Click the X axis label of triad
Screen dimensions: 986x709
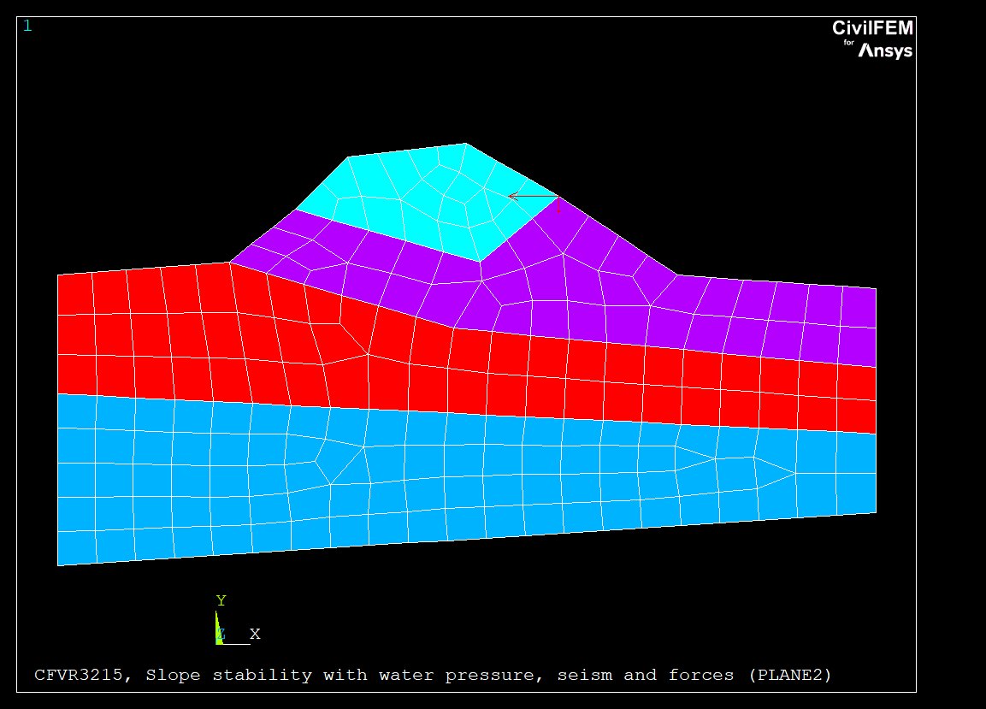pyautogui.click(x=255, y=634)
